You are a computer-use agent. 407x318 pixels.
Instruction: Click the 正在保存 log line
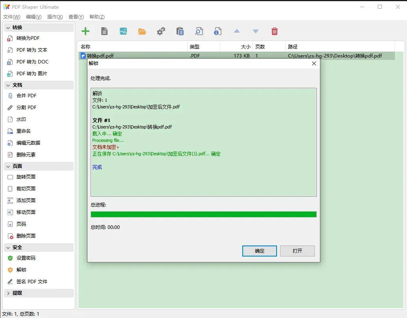coord(156,154)
